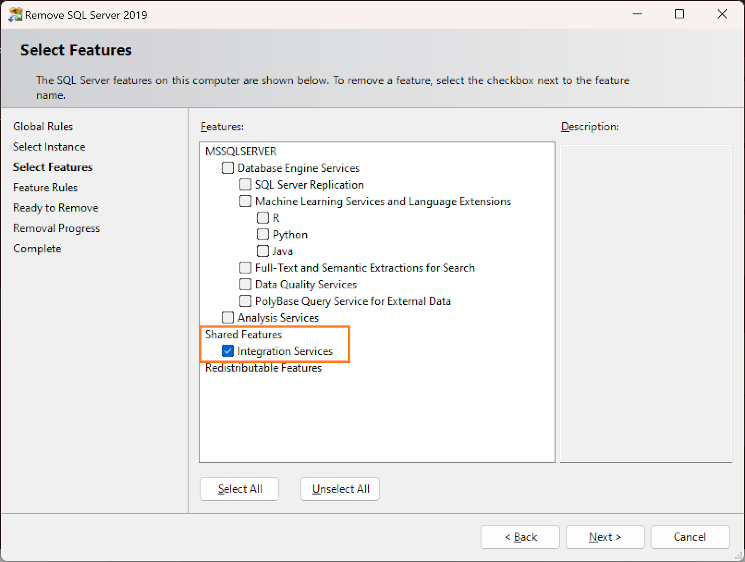Check the Data Quality Services checkbox

[x=245, y=284]
